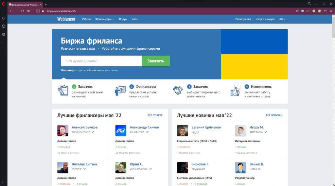
Task: Open sidebar settings gear icon
Action: 4,34
